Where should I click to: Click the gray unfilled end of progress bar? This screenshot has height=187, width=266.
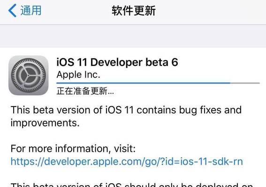tap(245, 83)
